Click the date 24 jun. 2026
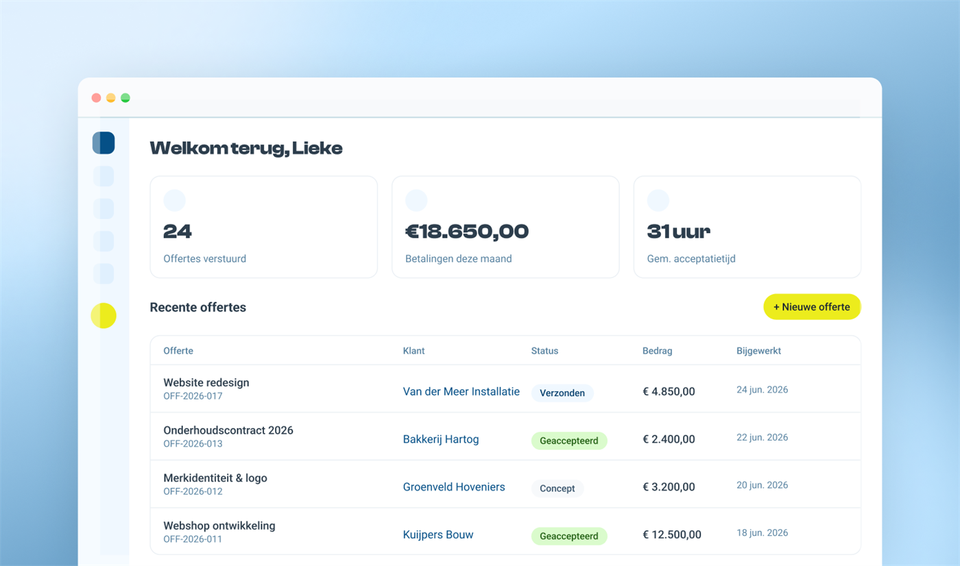This screenshot has height=566, width=960. pos(763,390)
